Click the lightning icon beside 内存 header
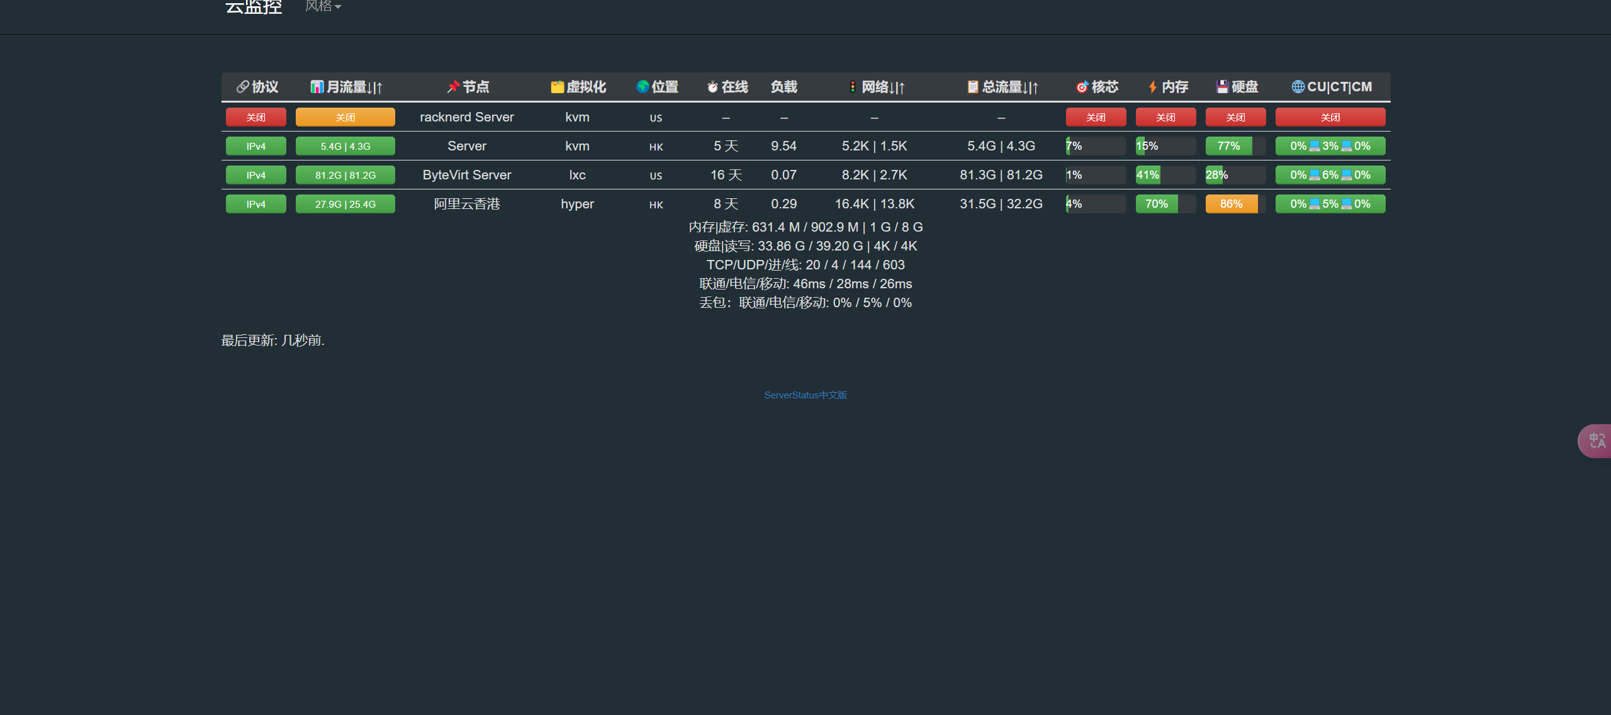 tap(1153, 87)
